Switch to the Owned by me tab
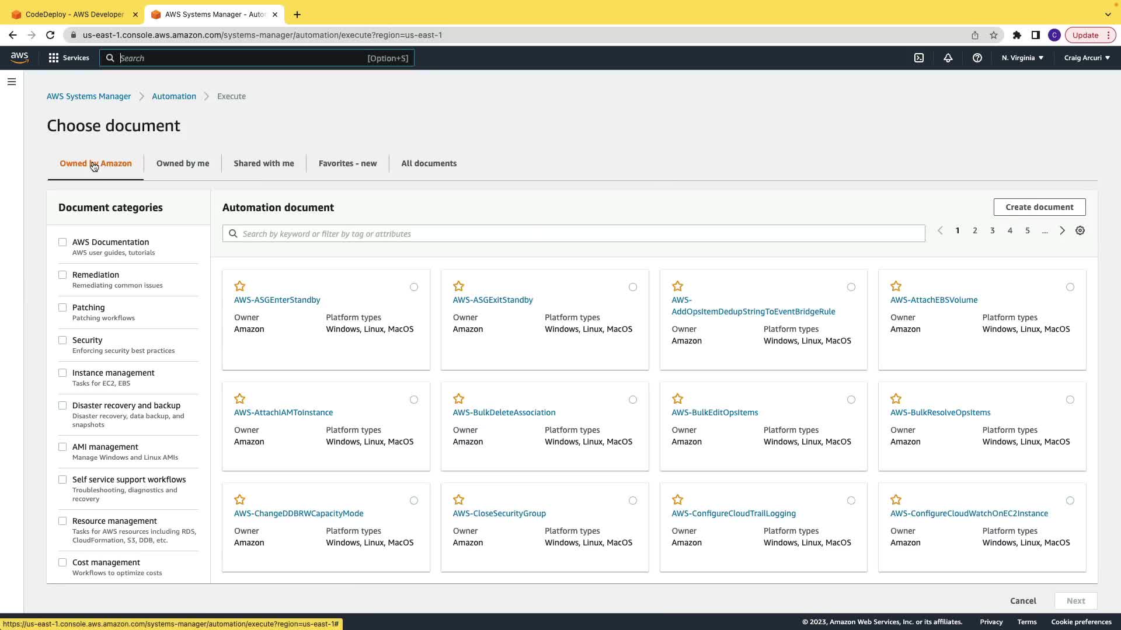 tap(182, 163)
